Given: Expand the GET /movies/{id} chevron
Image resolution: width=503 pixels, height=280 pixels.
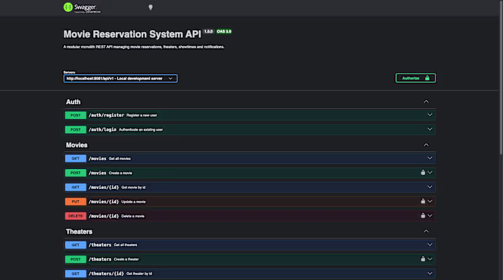Looking at the screenshot, I should click(x=430, y=187).
